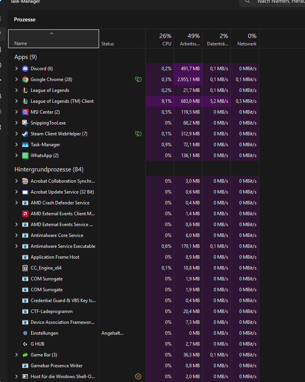Click the MSI Center icon
Viewport: 305px width, 382px height.
pos(25,112)
